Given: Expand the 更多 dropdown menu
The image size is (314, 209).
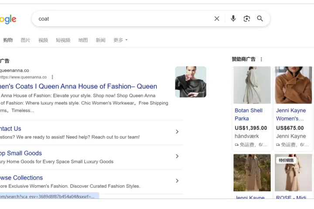Looking at the screenshot, I should point(120,40).
